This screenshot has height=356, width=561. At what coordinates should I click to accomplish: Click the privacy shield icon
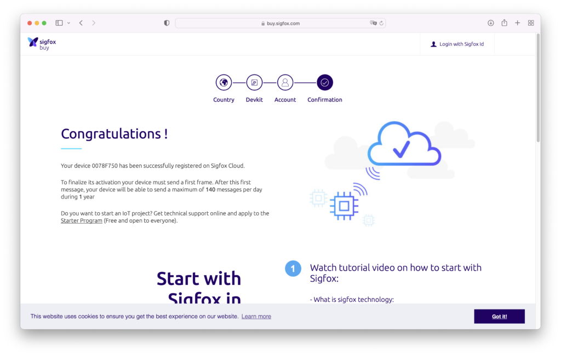pyautogui.click(x=167, y=23)
